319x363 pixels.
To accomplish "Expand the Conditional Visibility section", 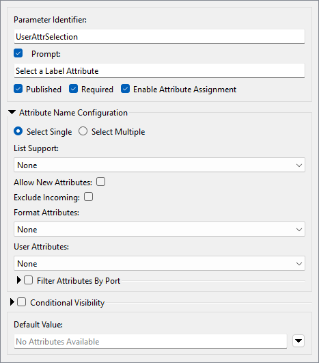I will 12,302.
